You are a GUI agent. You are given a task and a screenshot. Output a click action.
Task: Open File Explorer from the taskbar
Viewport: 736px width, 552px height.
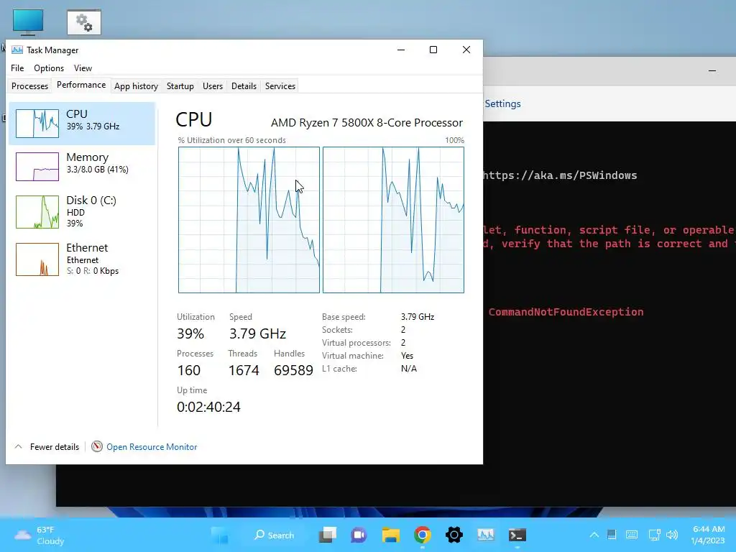tap(390, 535)
